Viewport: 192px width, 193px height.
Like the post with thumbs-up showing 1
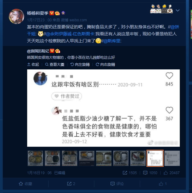coord(161,184)
